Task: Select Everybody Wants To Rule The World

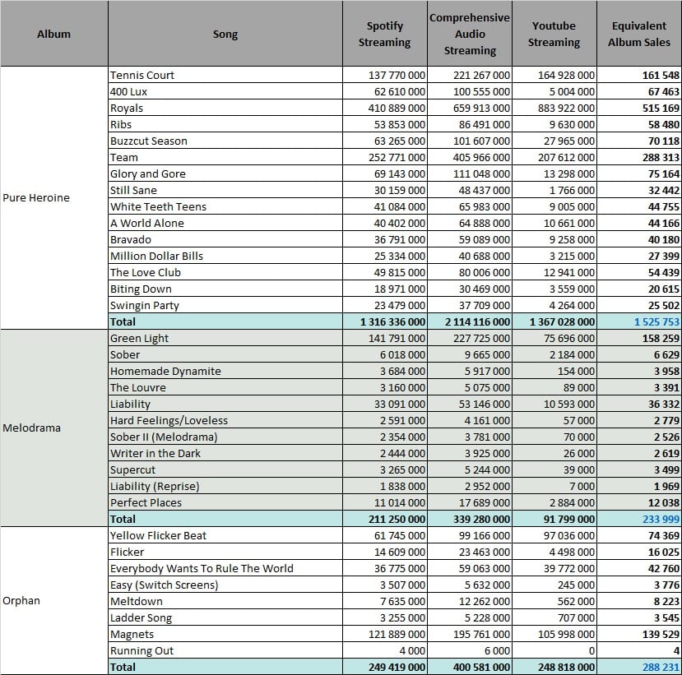Action: pos(225,568)
